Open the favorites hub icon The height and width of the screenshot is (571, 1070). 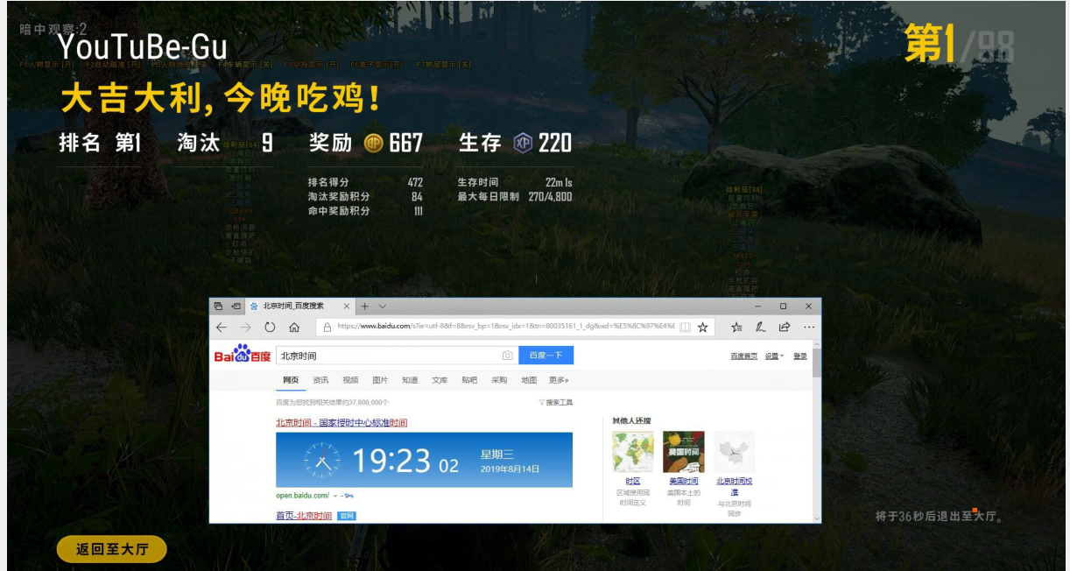pos(737,327)
